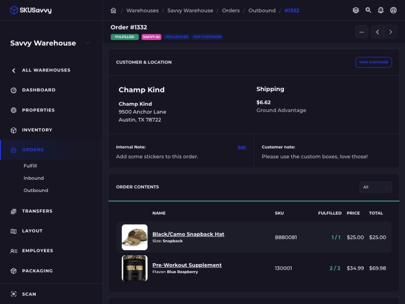Click the Pre-Workout Supplement product thumbnail
The height and width of the screenshot is (304, 405).
(134, 268)
